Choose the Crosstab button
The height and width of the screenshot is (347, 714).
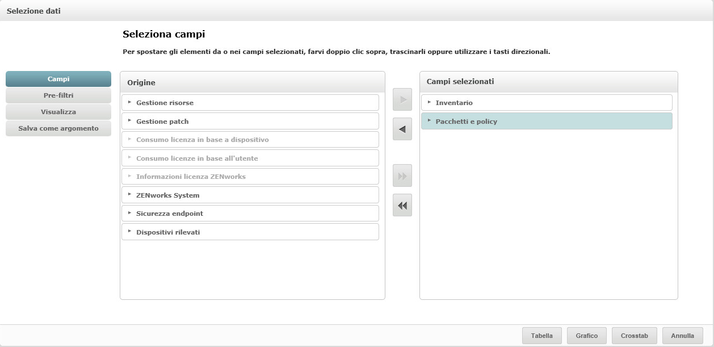pos(634,336)
